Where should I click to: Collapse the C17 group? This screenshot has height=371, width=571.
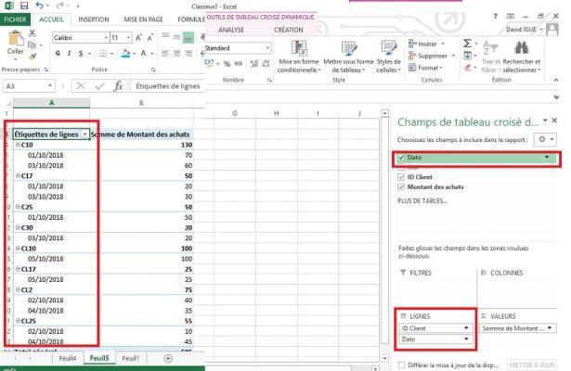click(18, 175)
